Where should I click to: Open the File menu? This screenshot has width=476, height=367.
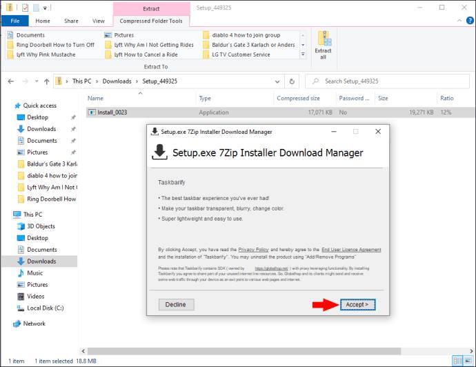[15, 21]
